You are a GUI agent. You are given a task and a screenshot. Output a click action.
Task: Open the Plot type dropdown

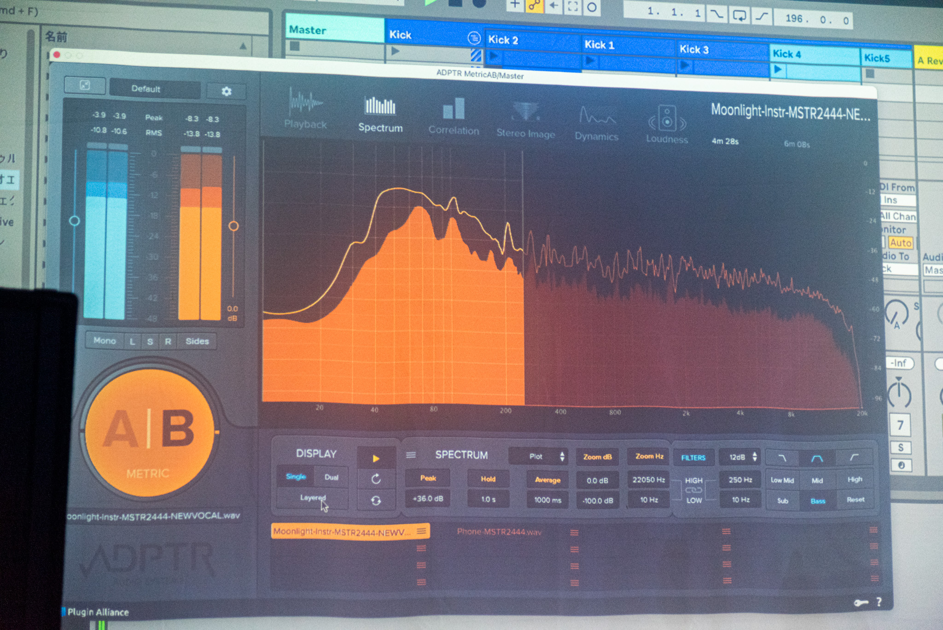click(x=538, y=456)
